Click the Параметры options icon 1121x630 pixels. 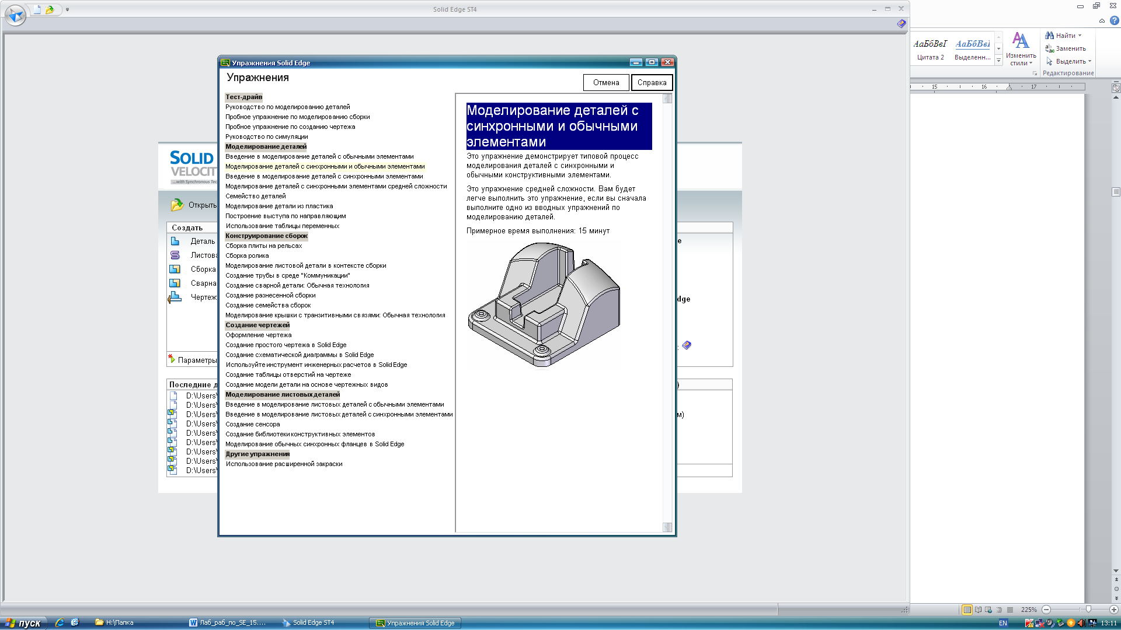pos(172,359)
